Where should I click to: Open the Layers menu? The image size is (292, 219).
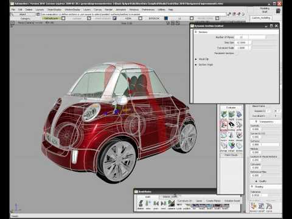(87, 10)
